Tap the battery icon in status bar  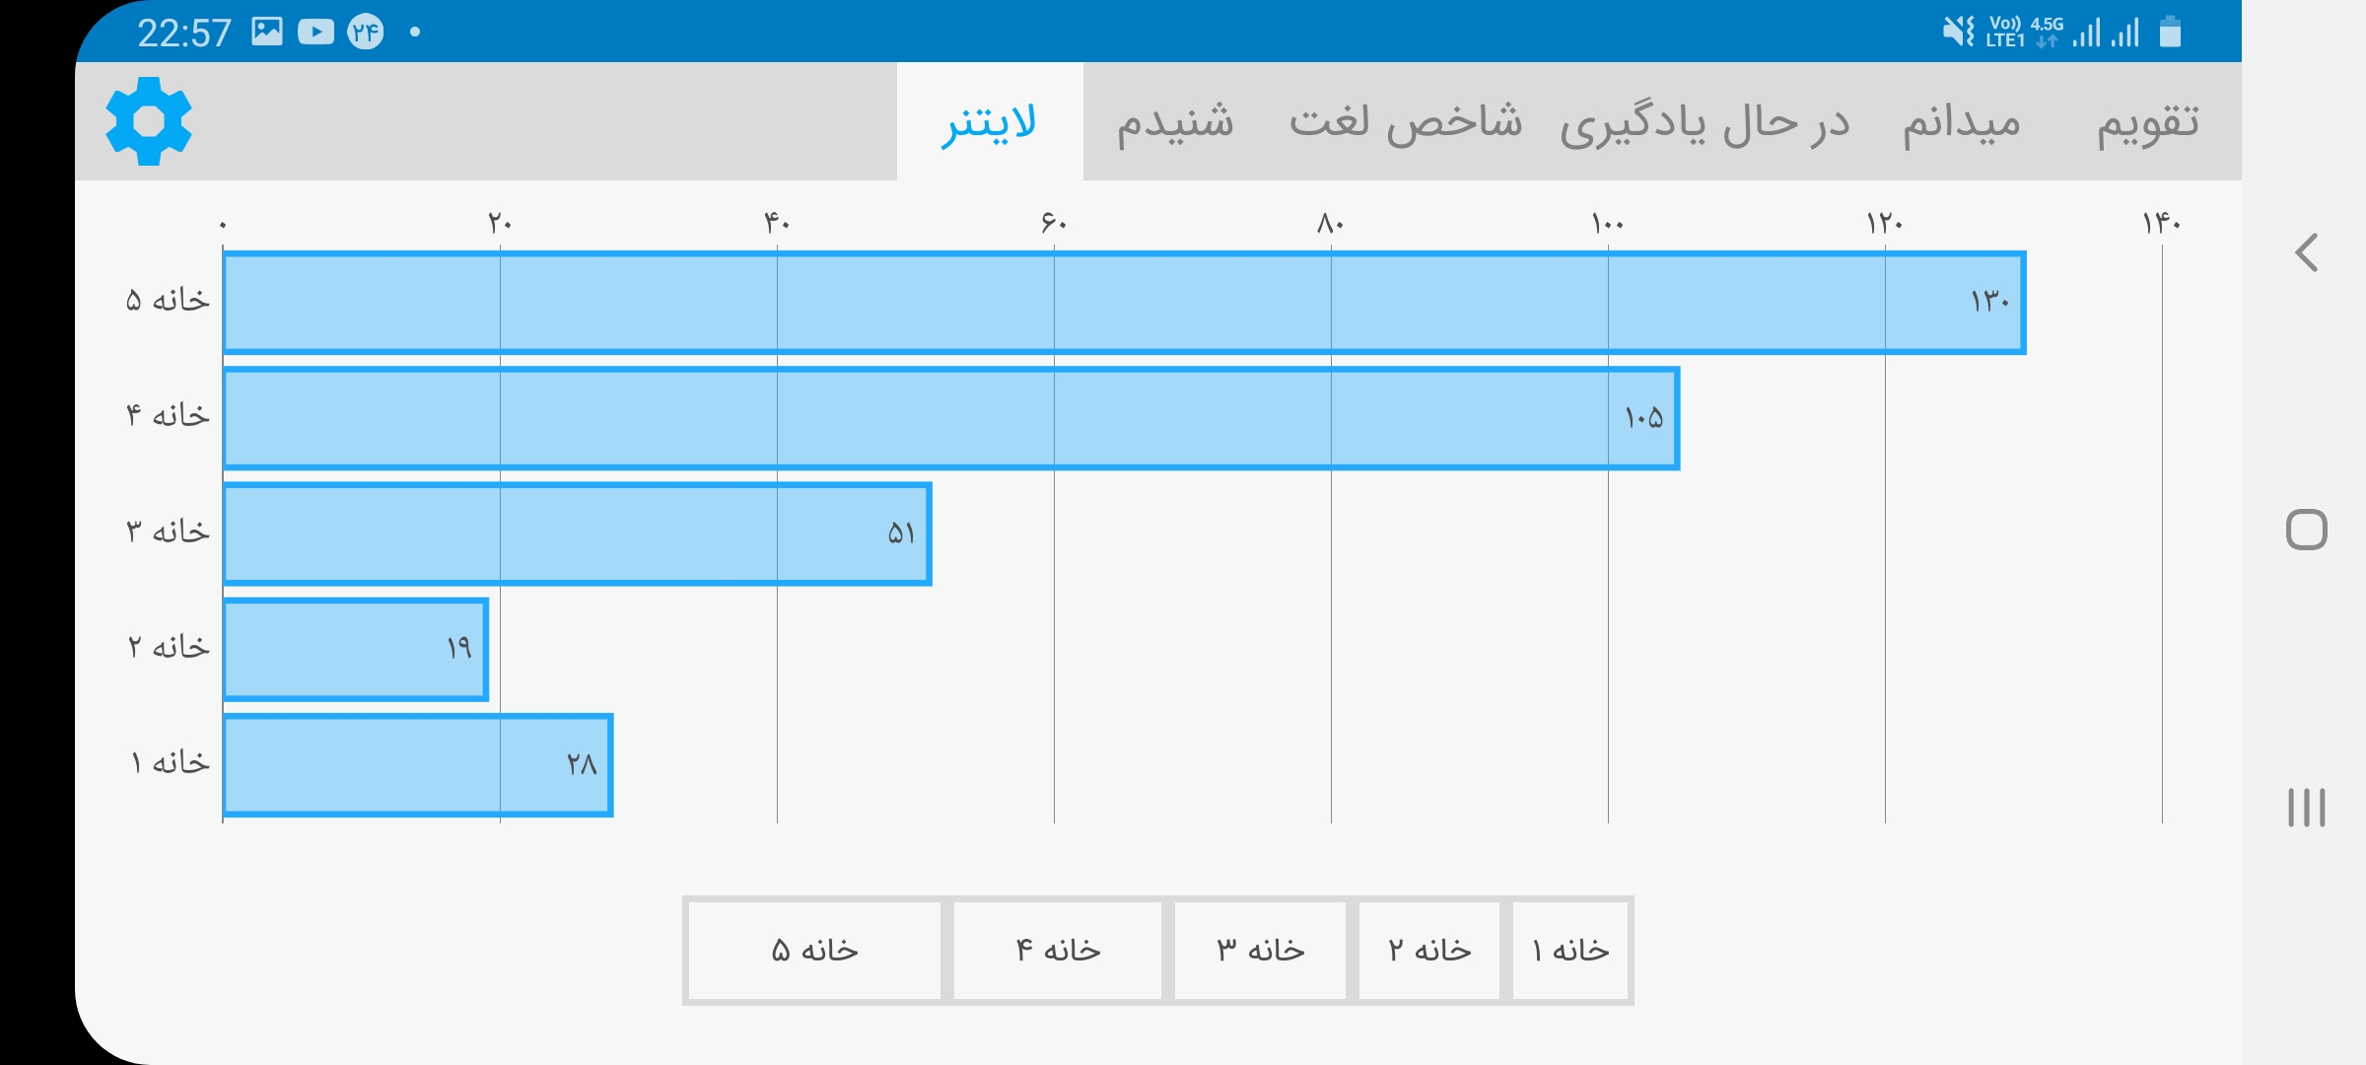click(2170, 33)
